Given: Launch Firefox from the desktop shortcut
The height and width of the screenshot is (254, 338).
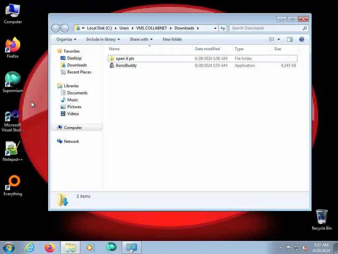Looking at the screenshot, I should tap(13, 48).
